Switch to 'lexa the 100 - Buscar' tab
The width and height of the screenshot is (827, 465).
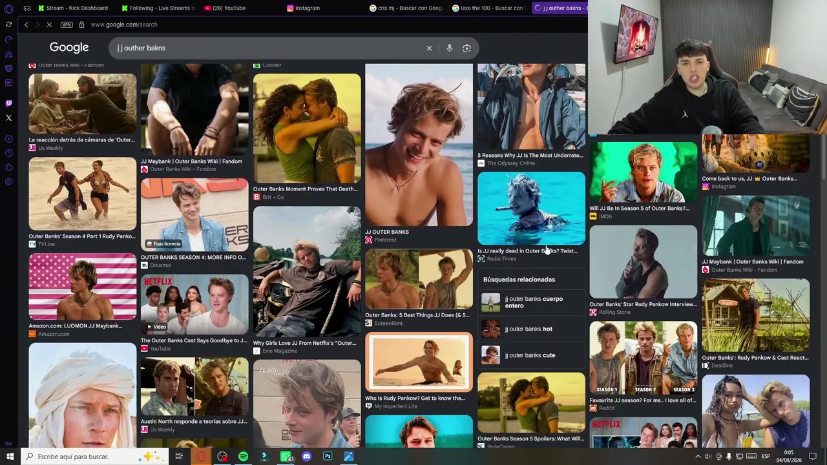pos(488,8)
